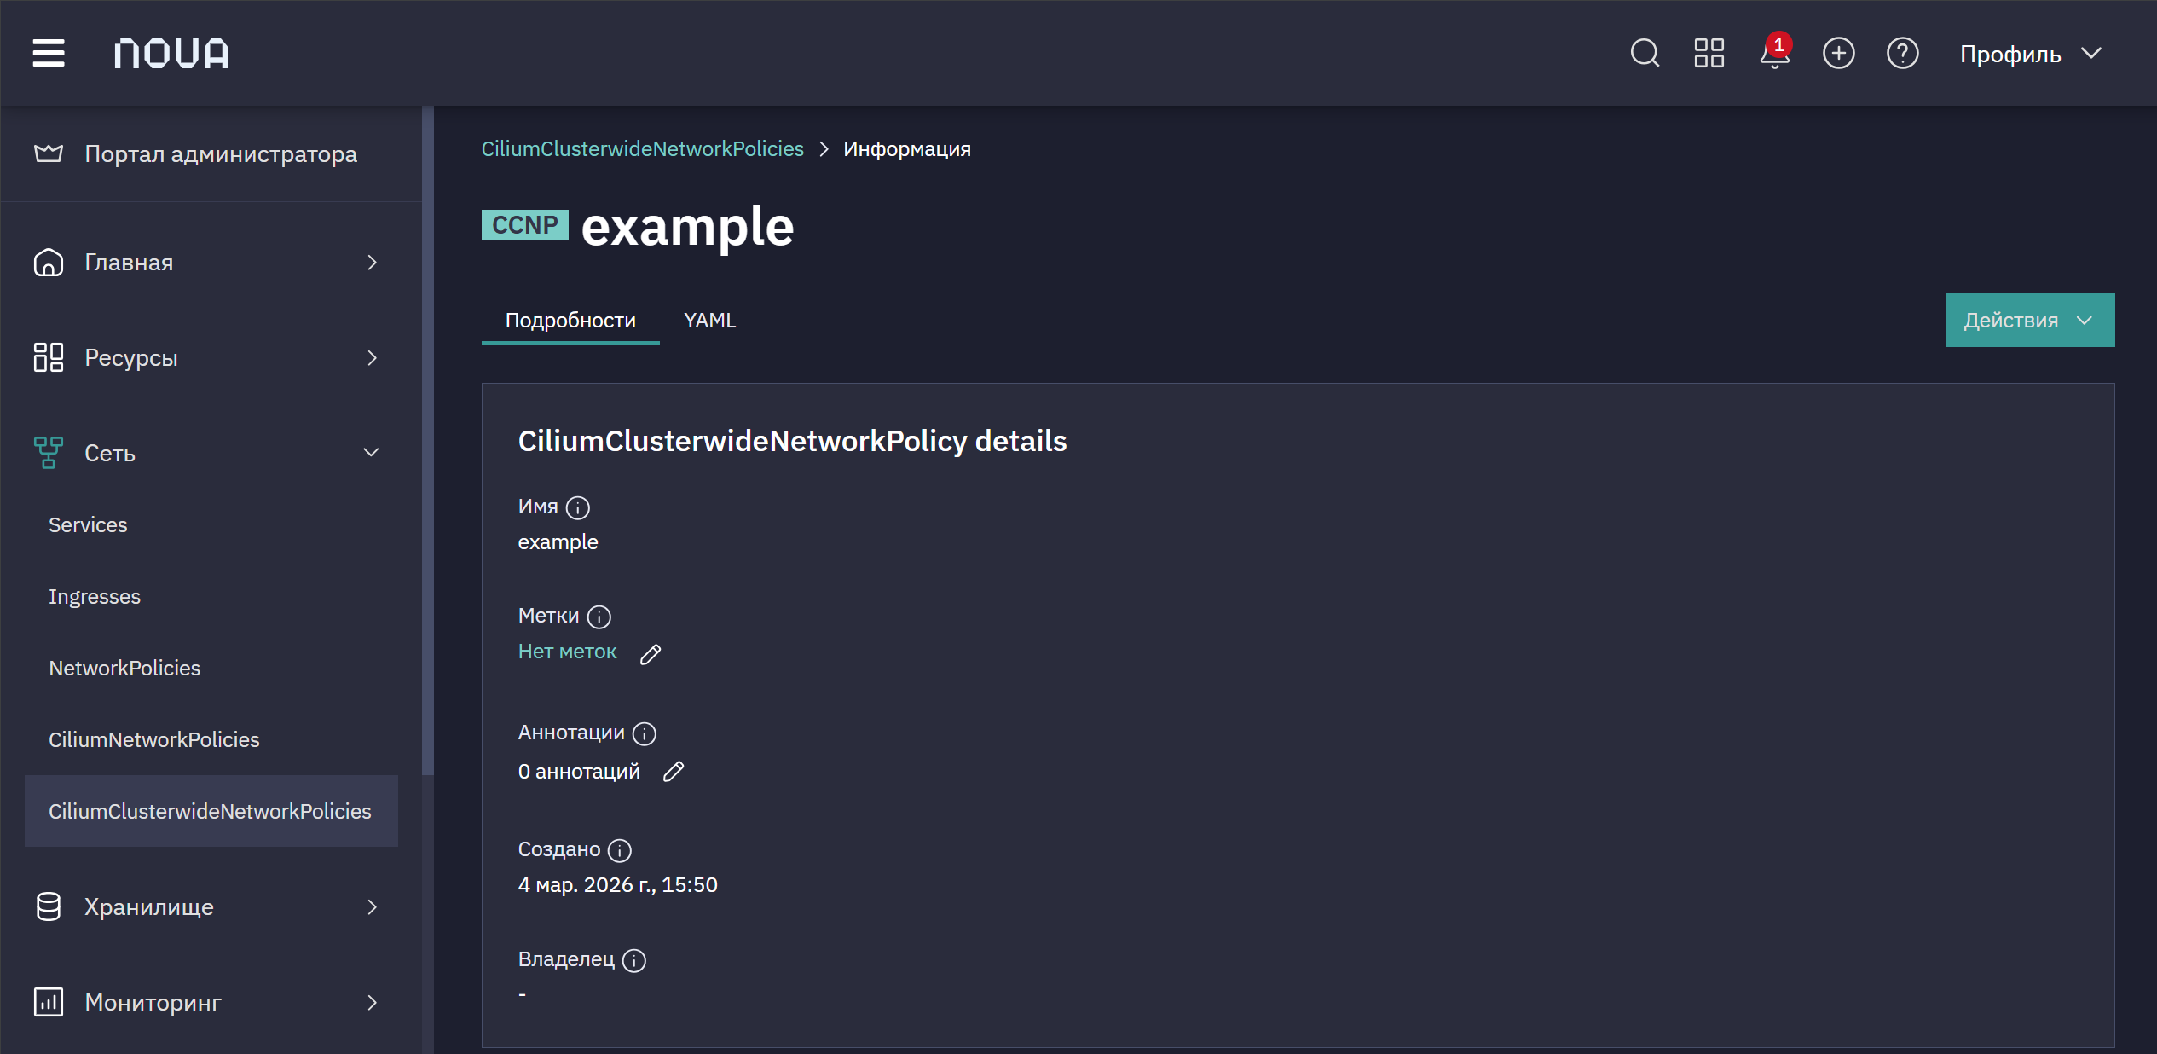Image resolution: width=2157 pixels, height=1054 pixels.
Task: Open CiliumNetworkPolicies in the sidebar
Action: [x=154, y=739]
